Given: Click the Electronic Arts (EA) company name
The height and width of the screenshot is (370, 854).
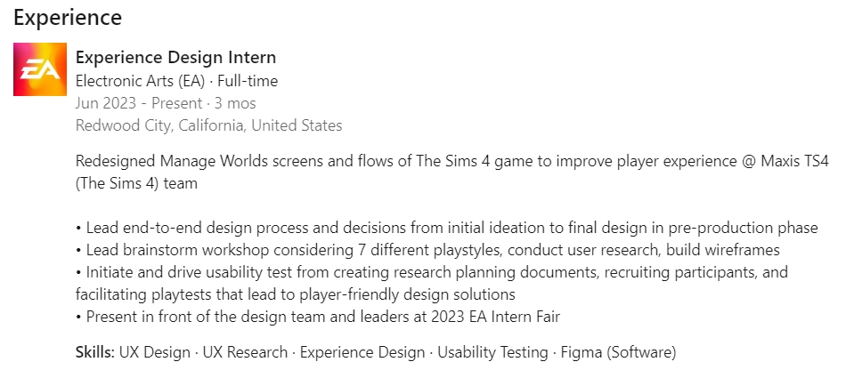Looking at the screenshot, I should (141, 81).
